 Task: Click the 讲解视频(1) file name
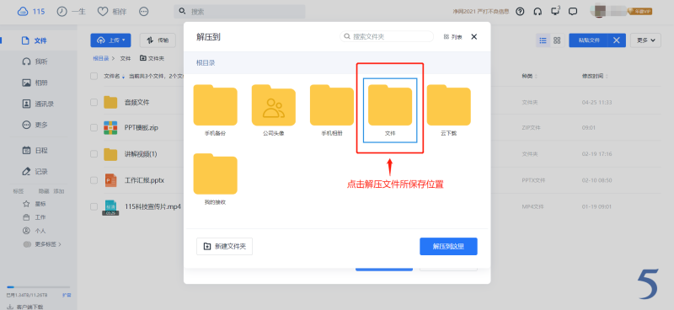click(141, 154)
